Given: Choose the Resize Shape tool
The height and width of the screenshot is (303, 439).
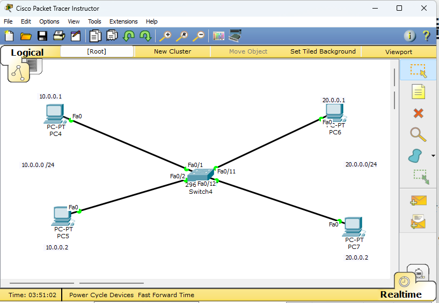Looking at the screenshot, I should (421, 177).
